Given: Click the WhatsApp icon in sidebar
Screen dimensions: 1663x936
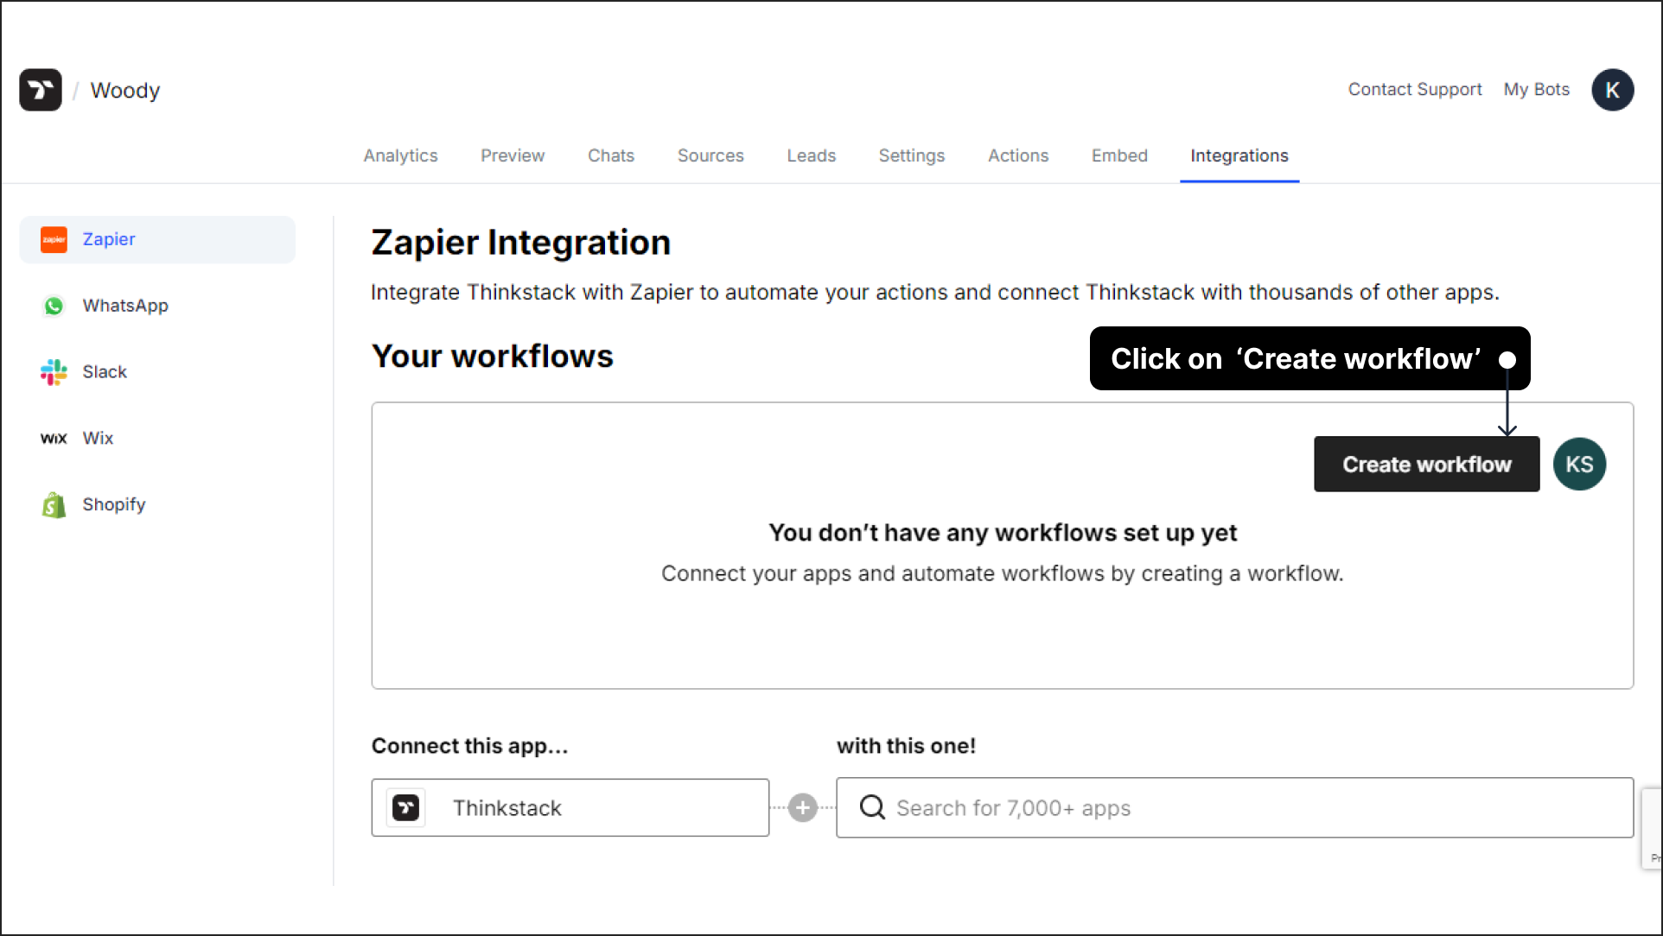Looking at the screenshot, I should point(54,306).
